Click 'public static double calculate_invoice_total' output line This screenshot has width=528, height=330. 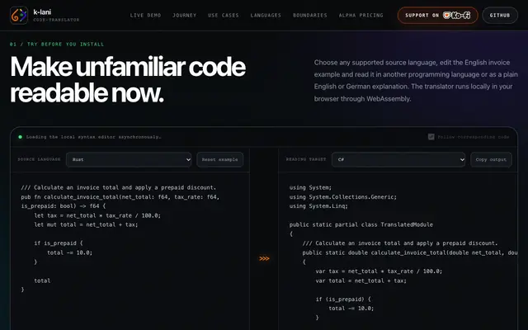(410, 252)
